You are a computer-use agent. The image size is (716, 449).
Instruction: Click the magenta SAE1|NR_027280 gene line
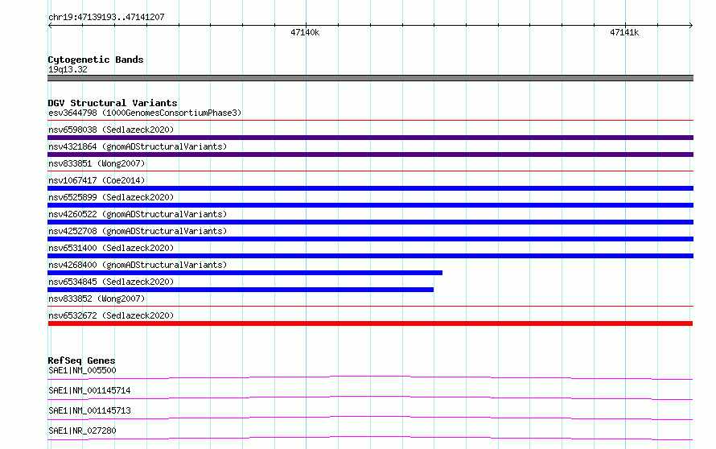click(x=370, y=438)
